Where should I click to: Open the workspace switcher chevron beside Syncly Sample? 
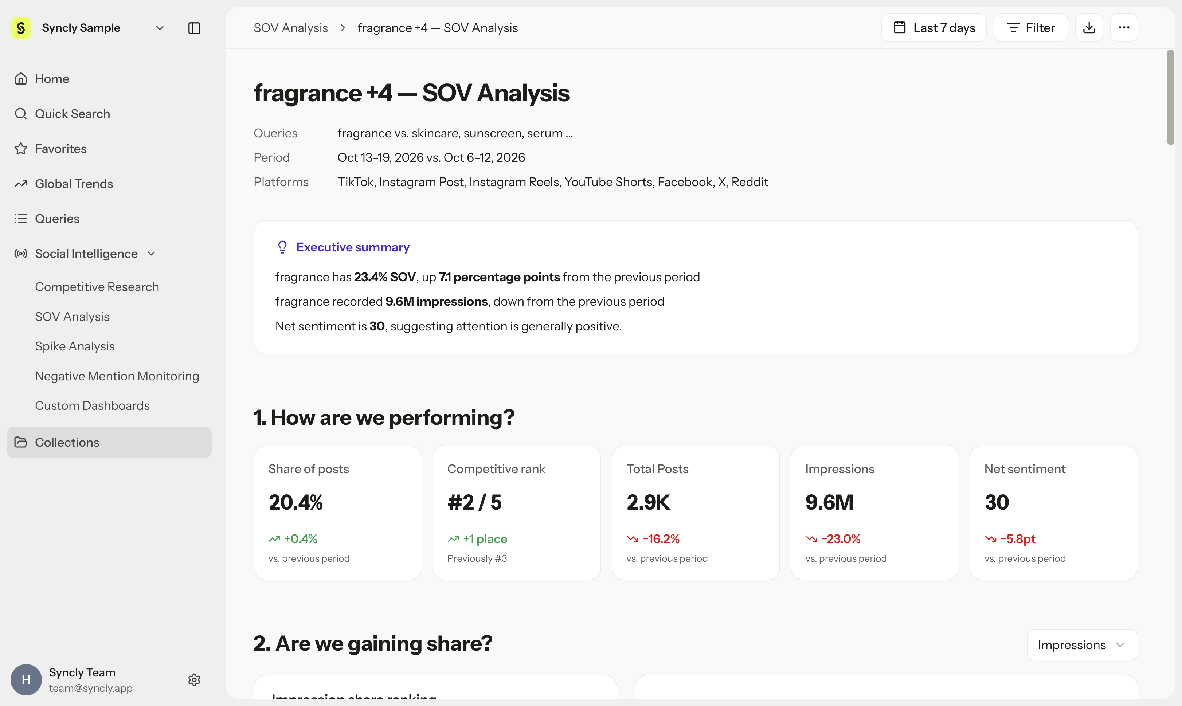click(x=160, y=28)
